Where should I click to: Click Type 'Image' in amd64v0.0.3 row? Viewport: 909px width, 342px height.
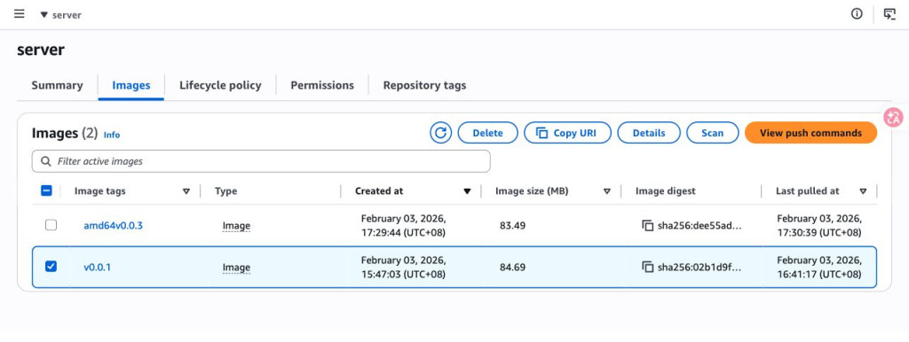236,226
